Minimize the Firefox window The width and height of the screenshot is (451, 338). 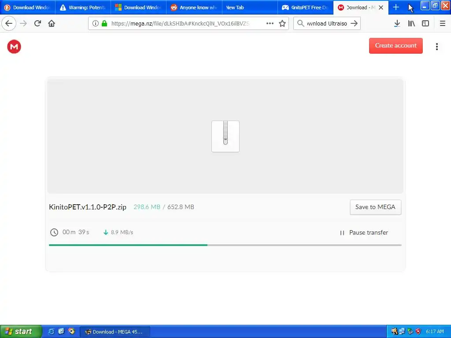[425, 6]
